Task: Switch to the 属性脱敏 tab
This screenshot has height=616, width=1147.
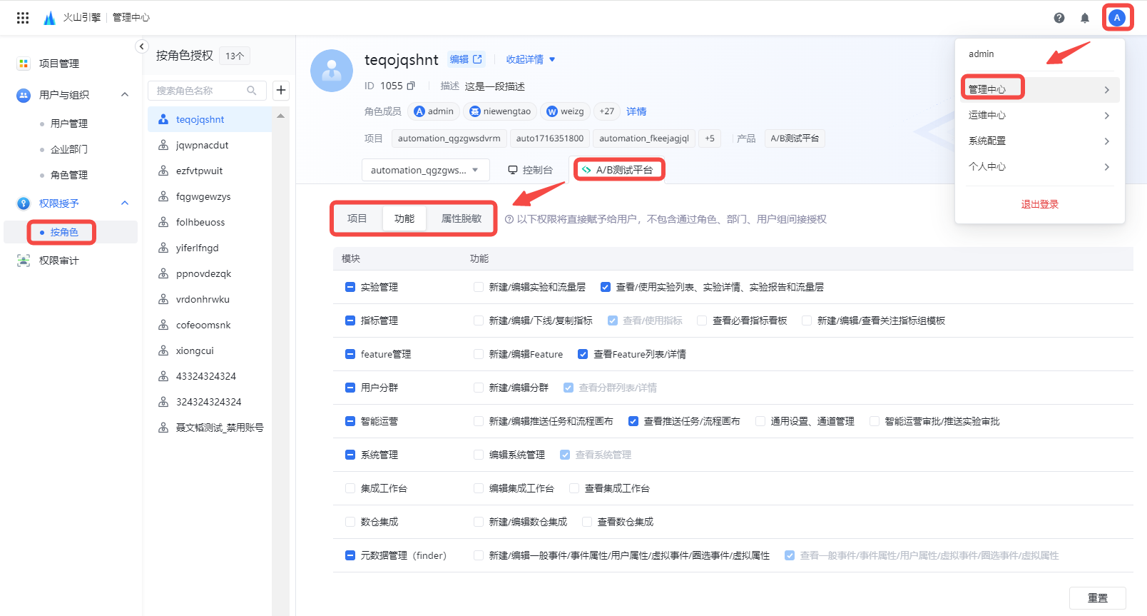Action: [x=461, y=218]
